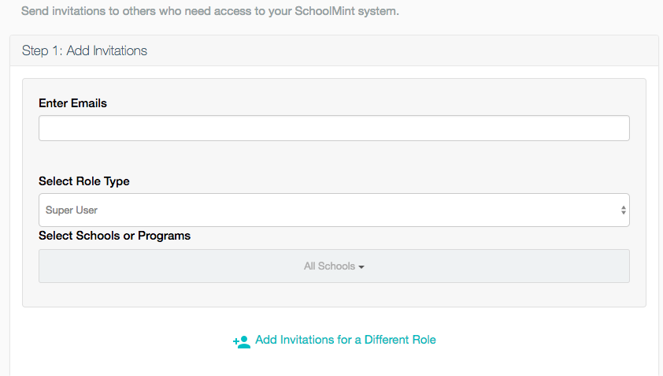Screen dimensions: 663x376
Task: Click the caret arrow beside All Schools
Action: (361, 266)
